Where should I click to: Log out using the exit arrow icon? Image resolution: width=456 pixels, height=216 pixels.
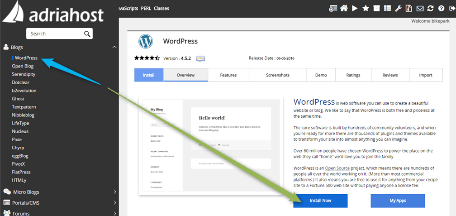coord(451,9)
